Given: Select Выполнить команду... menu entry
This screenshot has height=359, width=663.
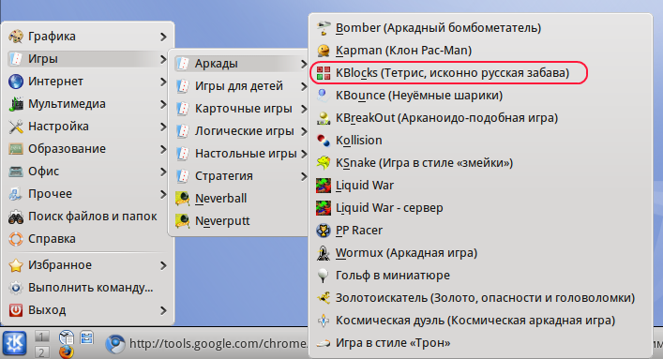Looking at the screenshot, I should (88, 288).
